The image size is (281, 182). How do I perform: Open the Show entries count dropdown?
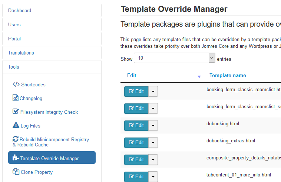pos(174,58)
